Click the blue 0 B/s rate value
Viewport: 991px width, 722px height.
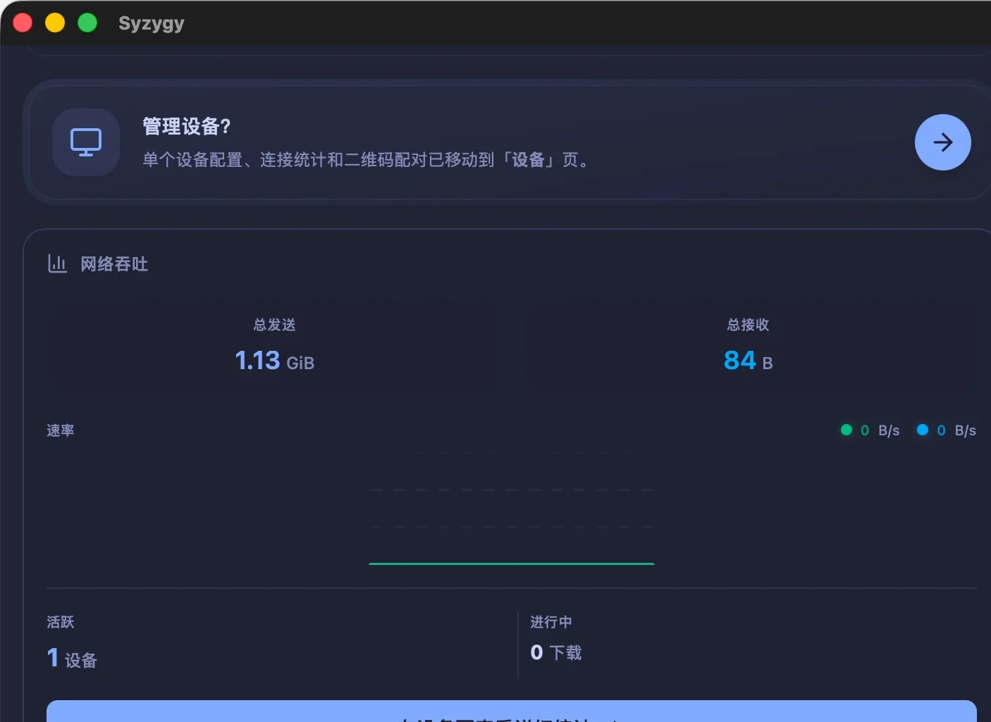pos(956,430)
